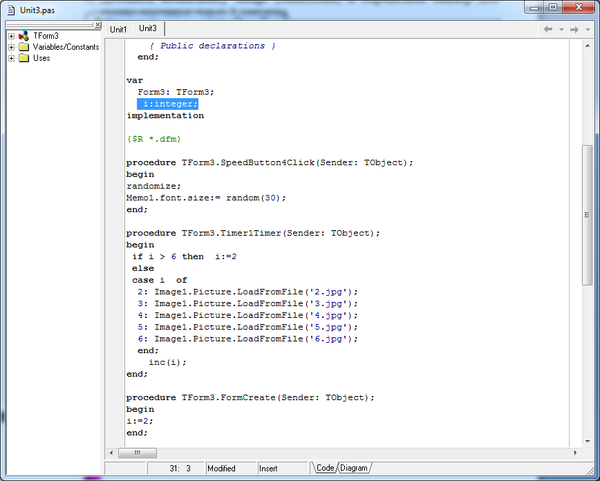Screen dimensions: 600x481
Task: Open the forward history dropdown
Action: [x=588, y=30]
